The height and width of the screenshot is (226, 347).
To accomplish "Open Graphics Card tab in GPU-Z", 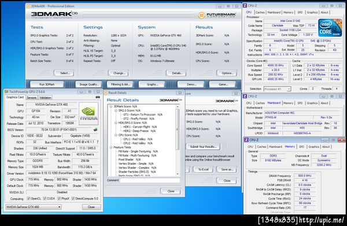I will coord(15,97).
